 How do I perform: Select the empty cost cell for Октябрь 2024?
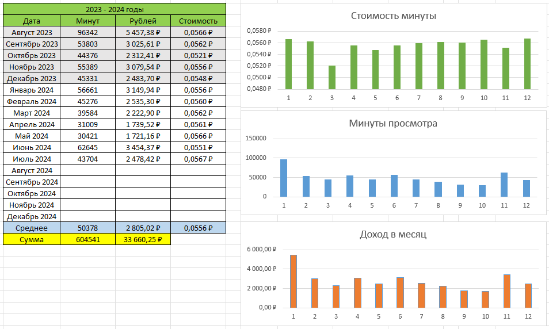point(198,194)
